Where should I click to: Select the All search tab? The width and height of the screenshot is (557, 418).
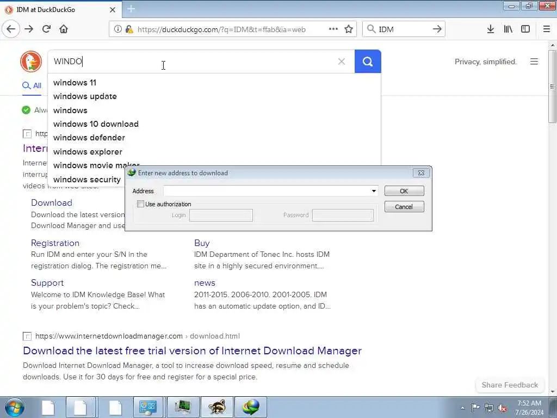tap(32, 85)
